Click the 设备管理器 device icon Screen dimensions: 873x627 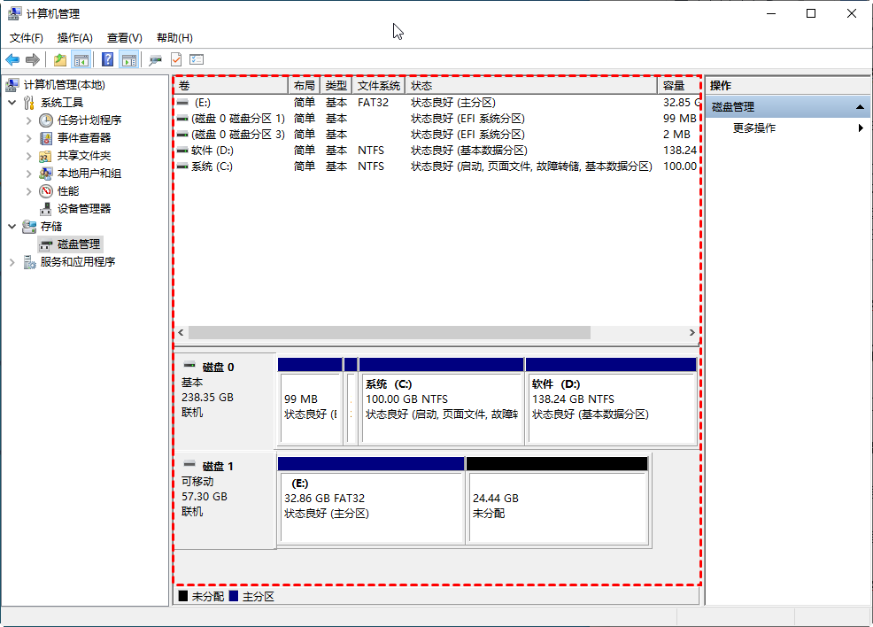coord(46,209)
